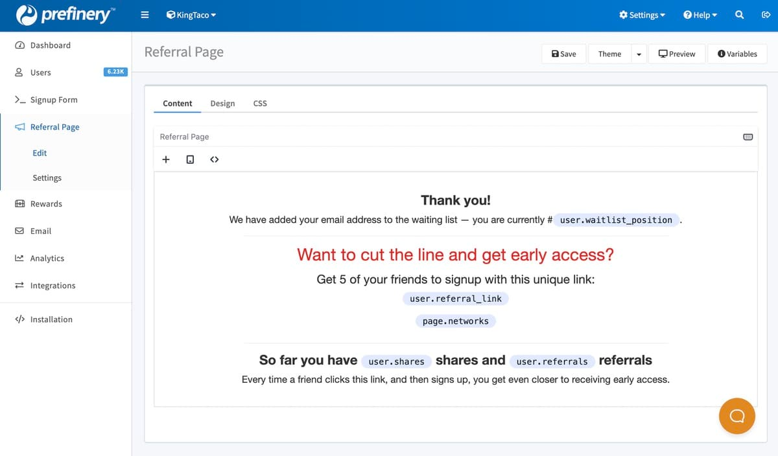This screenshot has height=456, width=778.
Task: Click the Signup Form terminal icon
Action: click(19, 100)
